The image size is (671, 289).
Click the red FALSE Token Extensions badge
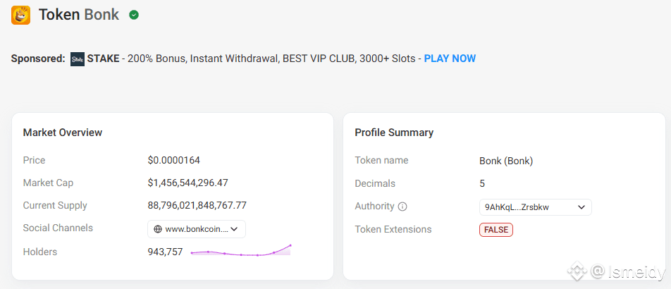coord(496,230)
